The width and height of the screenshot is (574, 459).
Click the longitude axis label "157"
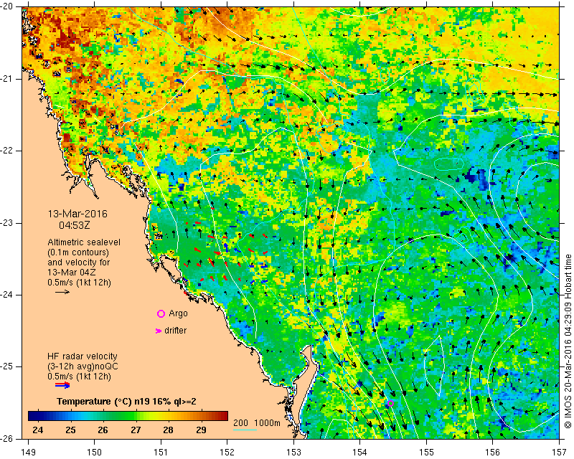560,453
